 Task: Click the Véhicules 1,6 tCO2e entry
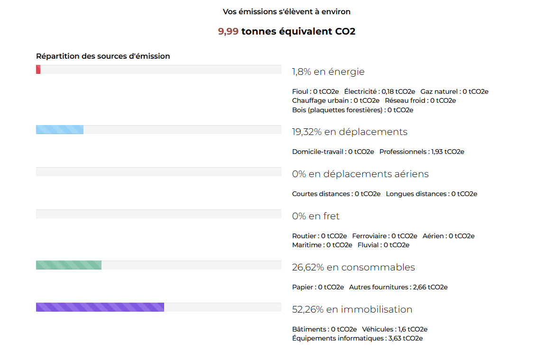(x=395, y=329)
